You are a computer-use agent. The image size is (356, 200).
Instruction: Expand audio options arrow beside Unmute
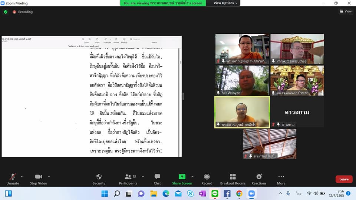tap(22, 177)
